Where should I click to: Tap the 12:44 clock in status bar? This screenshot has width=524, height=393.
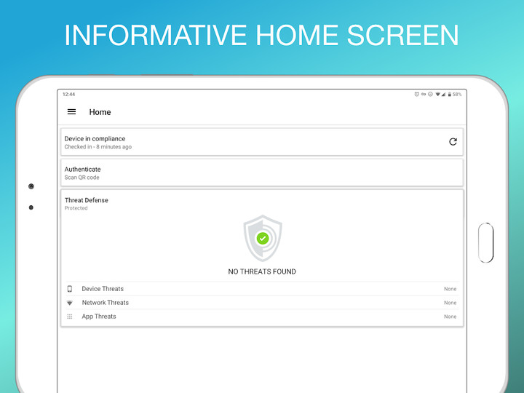click(68, 95)
